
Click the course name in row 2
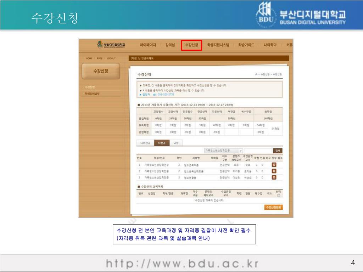pos(194,171)
